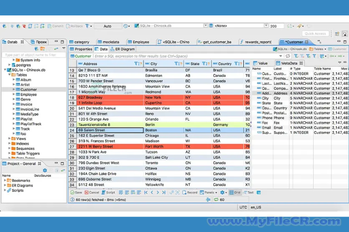
Task: Click the new folder icon in Database navigator toolbar
Action: coord(43,48)
